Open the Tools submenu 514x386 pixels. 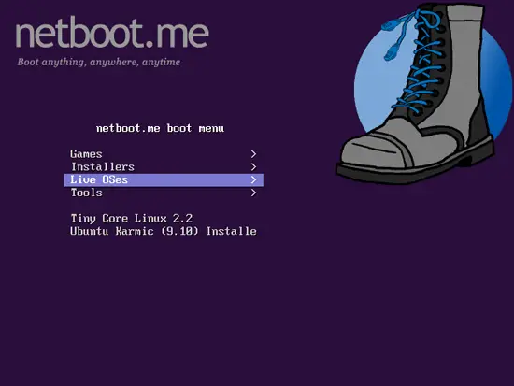[x=164, y=193]
